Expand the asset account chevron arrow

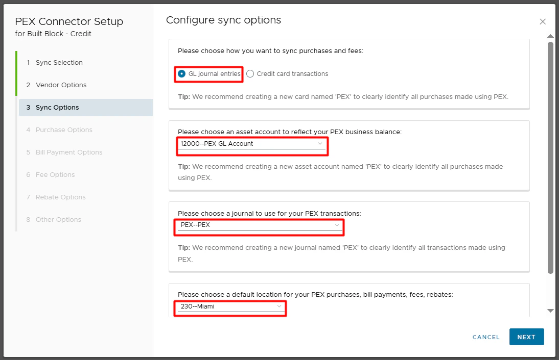320,144
